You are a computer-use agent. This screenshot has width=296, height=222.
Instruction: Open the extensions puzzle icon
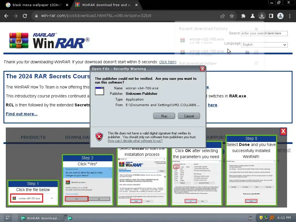coord(243,16)
